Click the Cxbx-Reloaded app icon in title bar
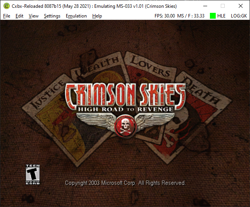Screen dimensions: 250x207 click(6, 6)
